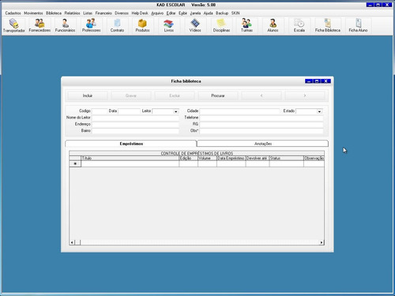Select the Título column header
395x296 pixels.
130,158
